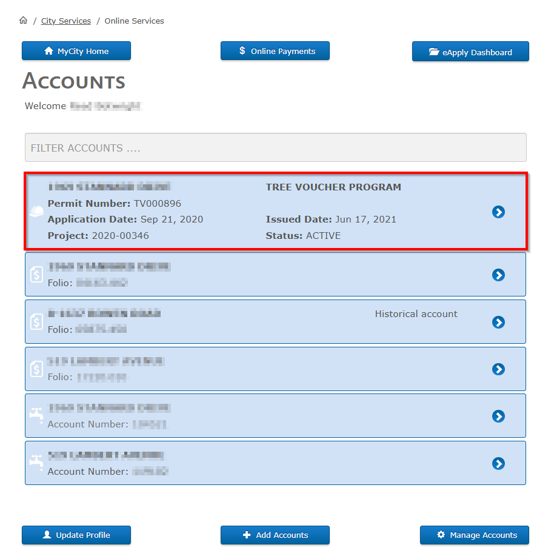Open the eApply Dashboard
The height and width of the screenshot is (559, 554).
[470, 52]
